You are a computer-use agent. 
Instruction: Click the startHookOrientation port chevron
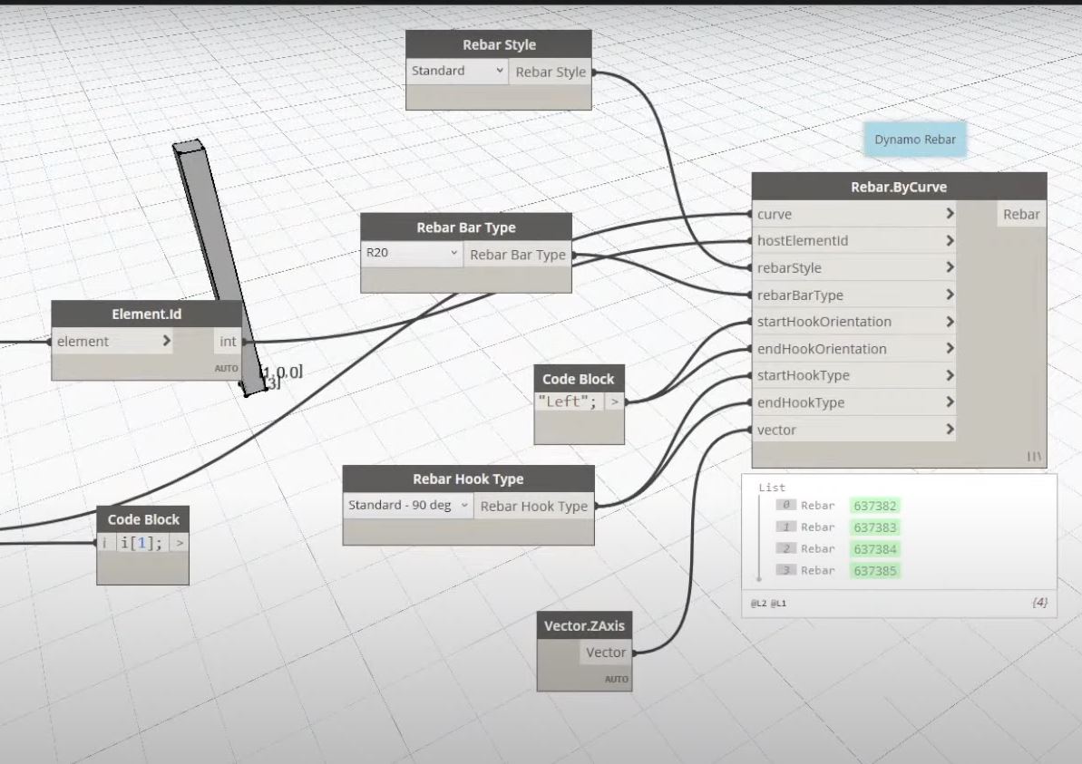[x=950, y=322]
